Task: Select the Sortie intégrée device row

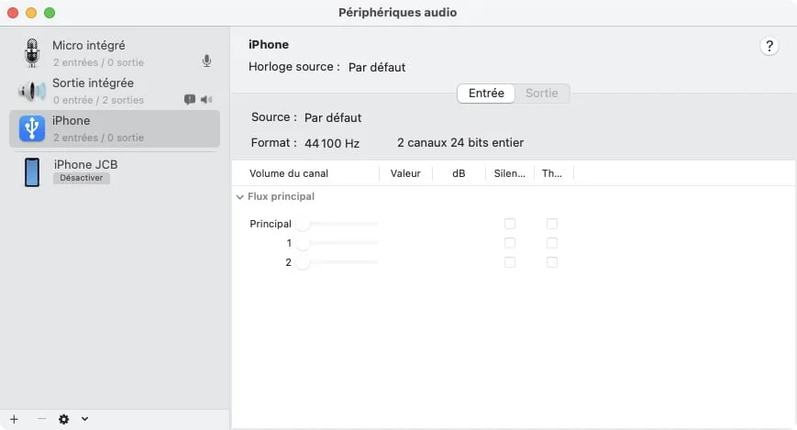Action: click(115, 91)
